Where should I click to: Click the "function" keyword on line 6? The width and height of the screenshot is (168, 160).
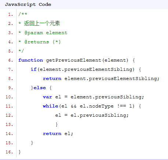click(x=30, y=60)
